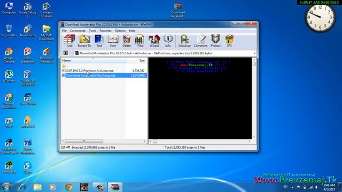Viewport: 342px width, 192px height.
Task: Open the Commands menu
Action: tap(77, 31)
